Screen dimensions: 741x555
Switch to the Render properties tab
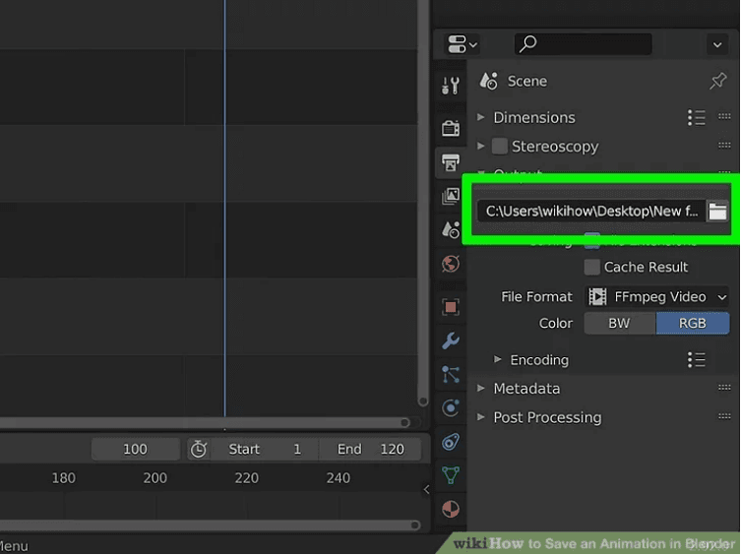click(451, 128)
